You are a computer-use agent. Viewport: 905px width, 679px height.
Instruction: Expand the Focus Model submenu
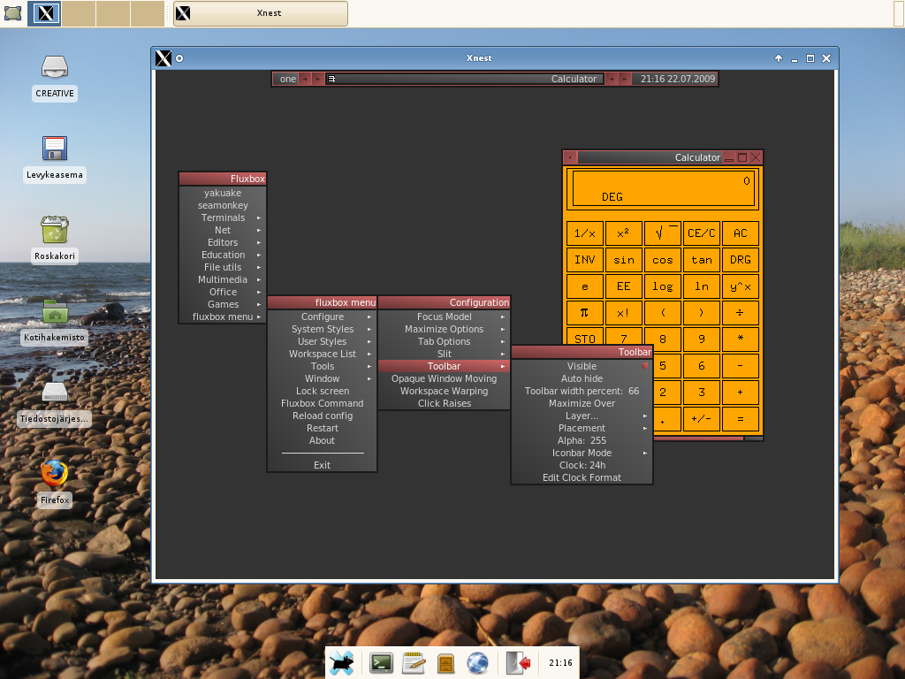pyautogui.click(x=445, y=317)
